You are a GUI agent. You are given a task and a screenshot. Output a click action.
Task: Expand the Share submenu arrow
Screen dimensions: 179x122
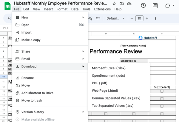[83, 51]
